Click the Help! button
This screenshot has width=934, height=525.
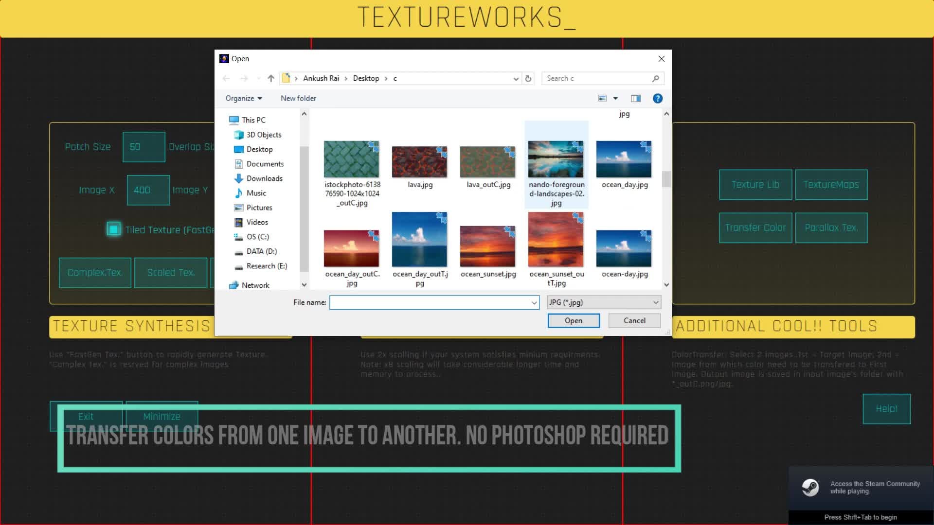(x=886, y=409)
